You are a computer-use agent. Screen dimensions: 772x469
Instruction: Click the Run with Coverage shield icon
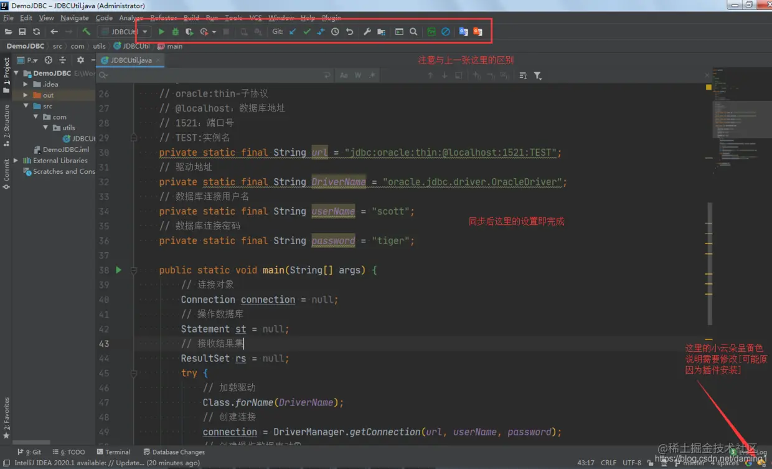point(189,32)
